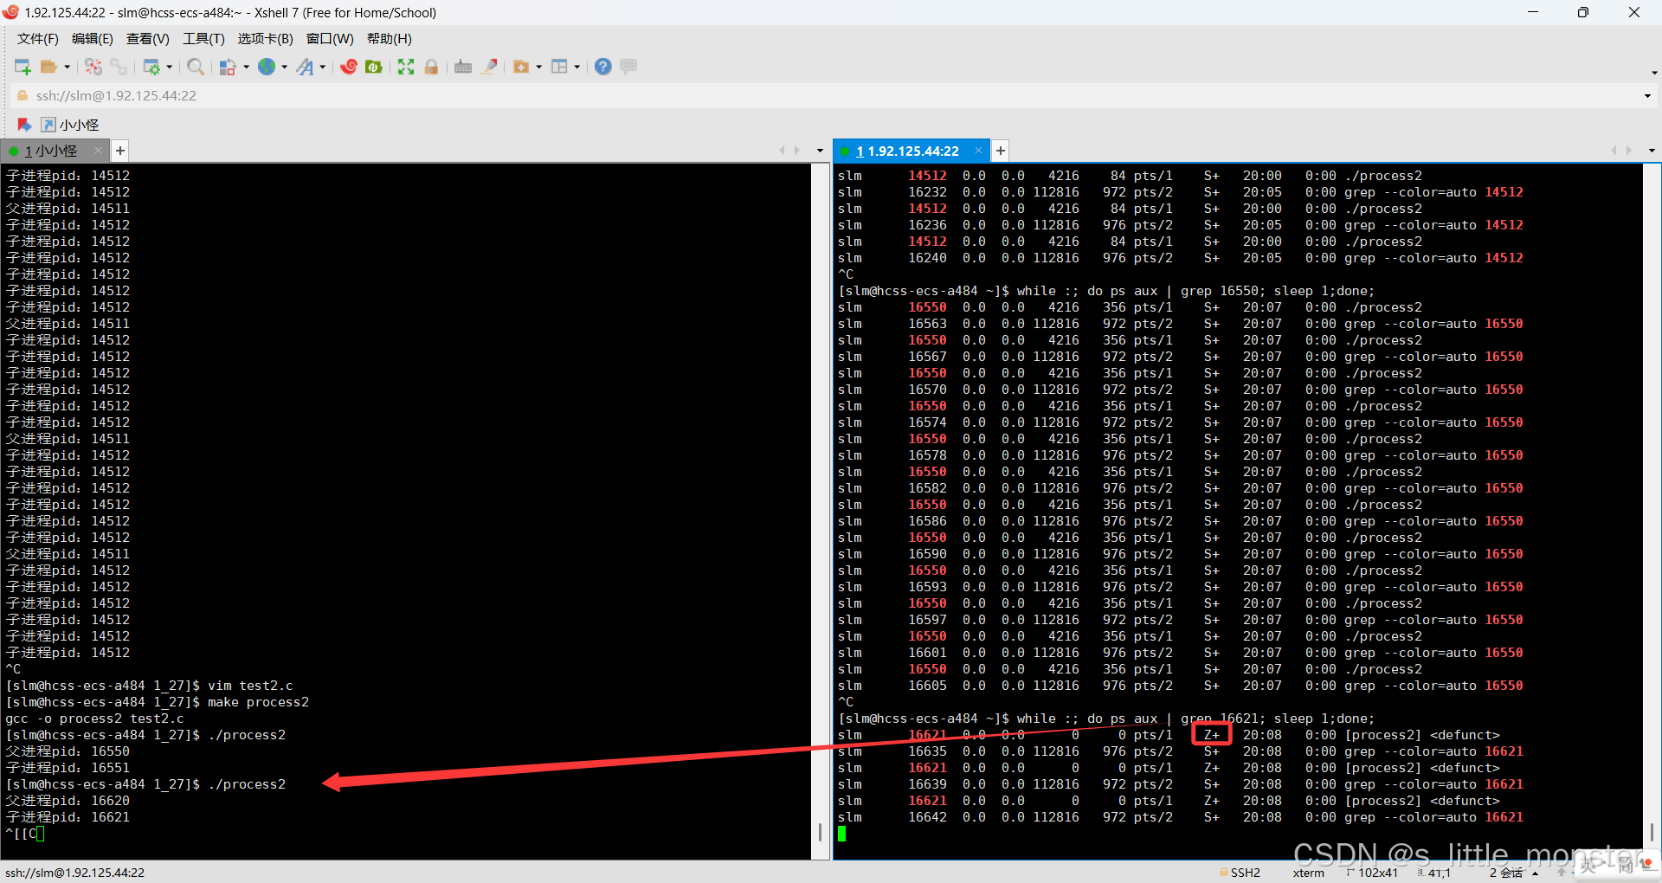Image resolution: width=1662 pixels, height=883 pixels.
Task: Open the left pane tab list dropdown
Action: 820,151
